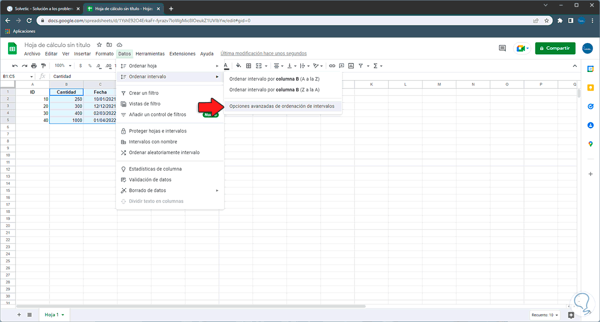Screen dimensions: 600x322
Task: Select the Paint format roller icon
Action: click(43, 65)
